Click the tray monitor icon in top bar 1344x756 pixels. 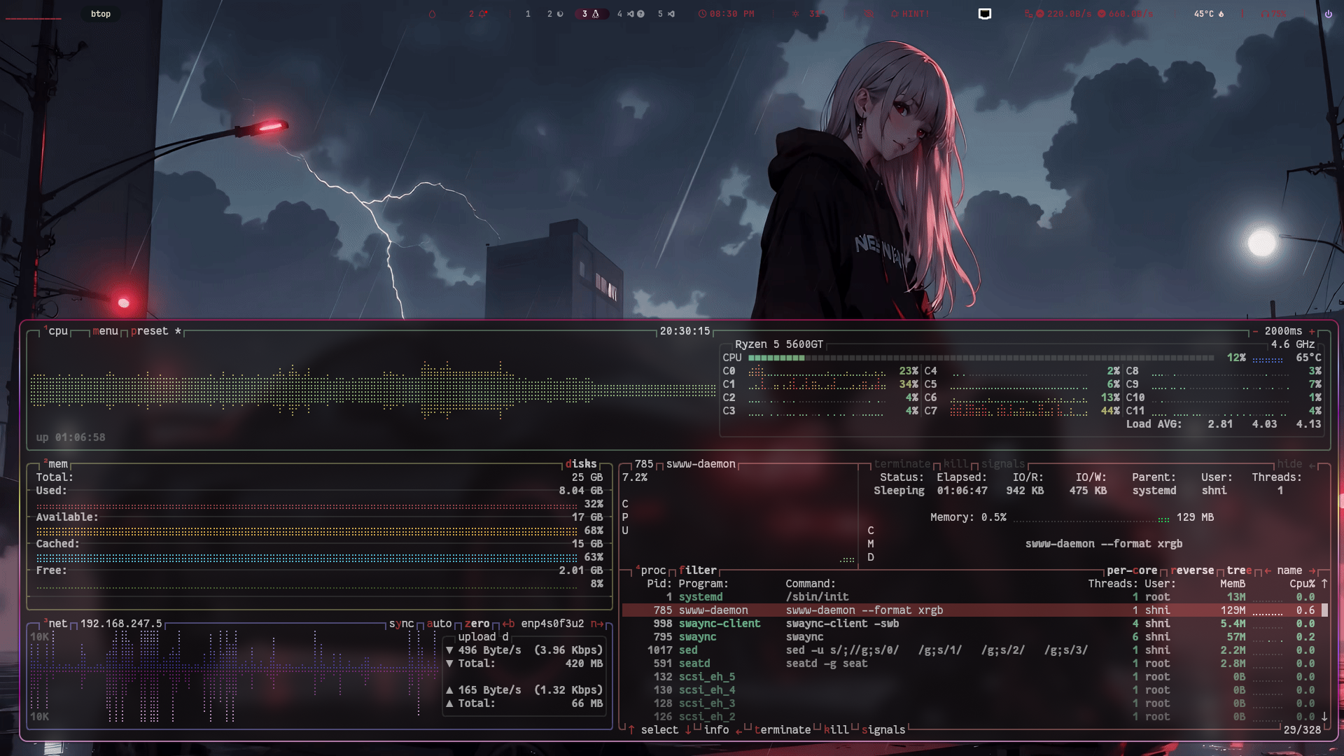(984, 14)
